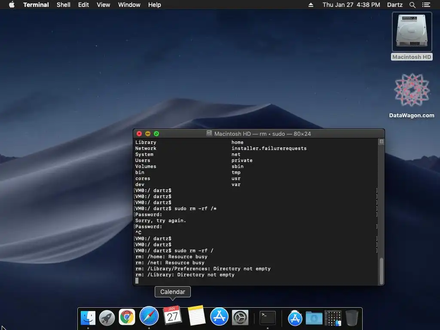Click 'rm: /home: Resource busy' line
Image resolution: width=440 pixels, height=330 pixels.
coord(171,257)
